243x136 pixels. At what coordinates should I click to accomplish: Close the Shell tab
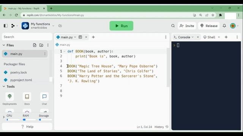(x=219, y=37)
